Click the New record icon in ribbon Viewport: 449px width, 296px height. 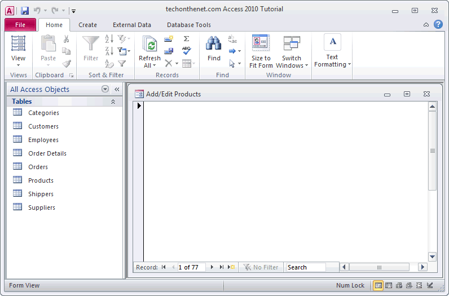coord(169,39)
